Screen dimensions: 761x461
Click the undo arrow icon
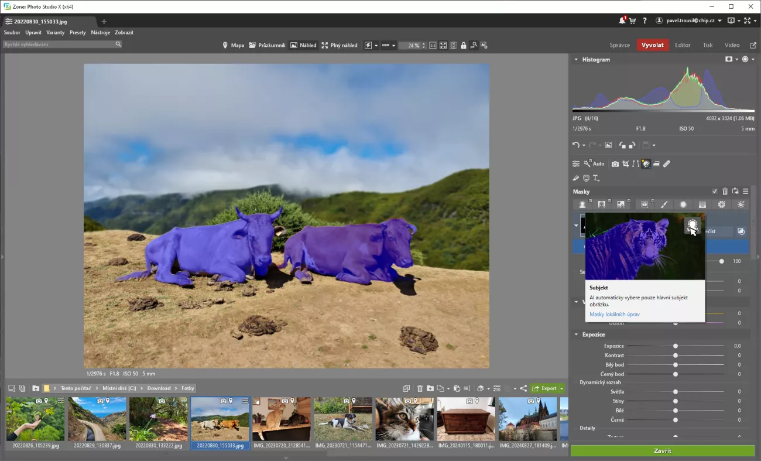coord(576,145)
